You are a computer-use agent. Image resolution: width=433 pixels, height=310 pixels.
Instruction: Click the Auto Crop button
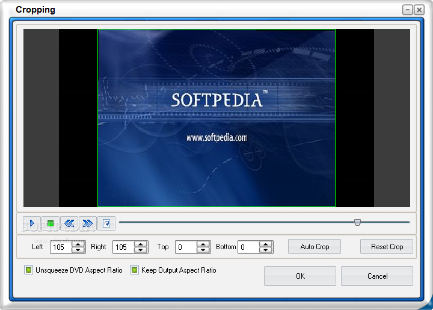(x=315, y=246)
